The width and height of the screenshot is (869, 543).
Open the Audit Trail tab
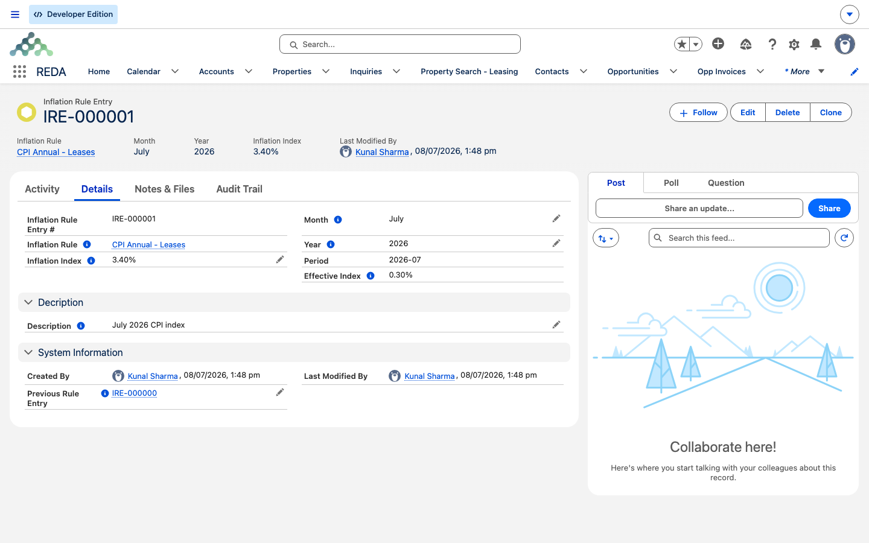(240, 189)
